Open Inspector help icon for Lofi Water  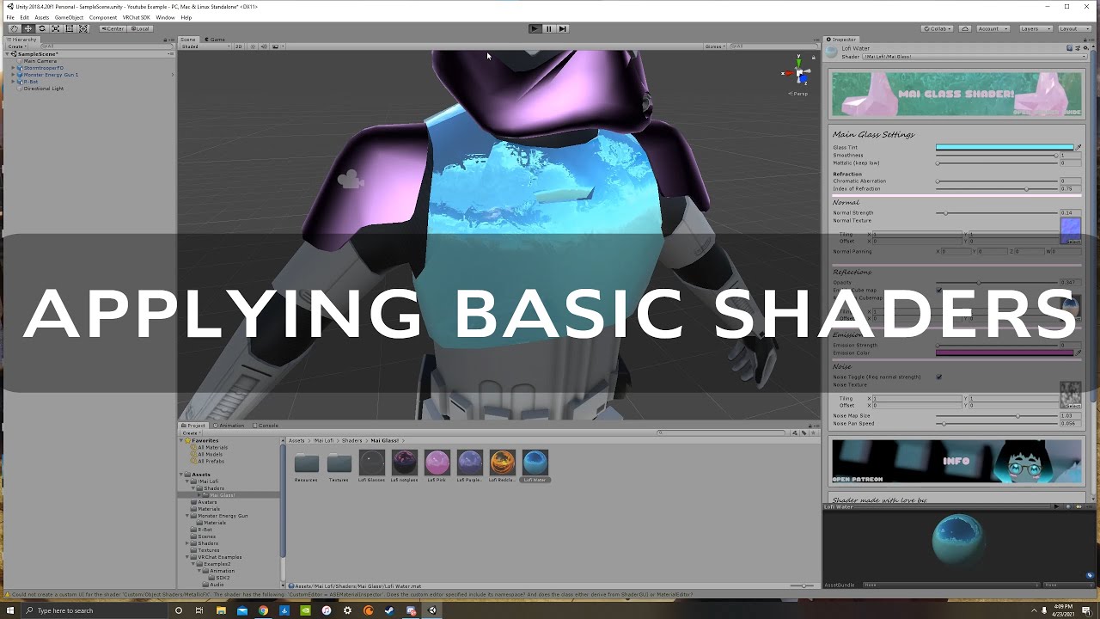pos(1069,48)
